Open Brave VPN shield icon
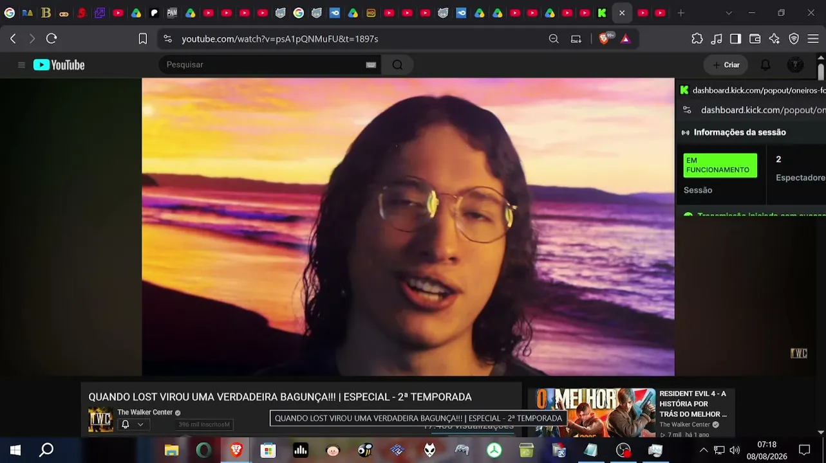 (794, 39)
